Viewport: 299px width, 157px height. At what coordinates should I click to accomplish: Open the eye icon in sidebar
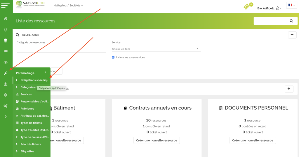pos(6,62)
